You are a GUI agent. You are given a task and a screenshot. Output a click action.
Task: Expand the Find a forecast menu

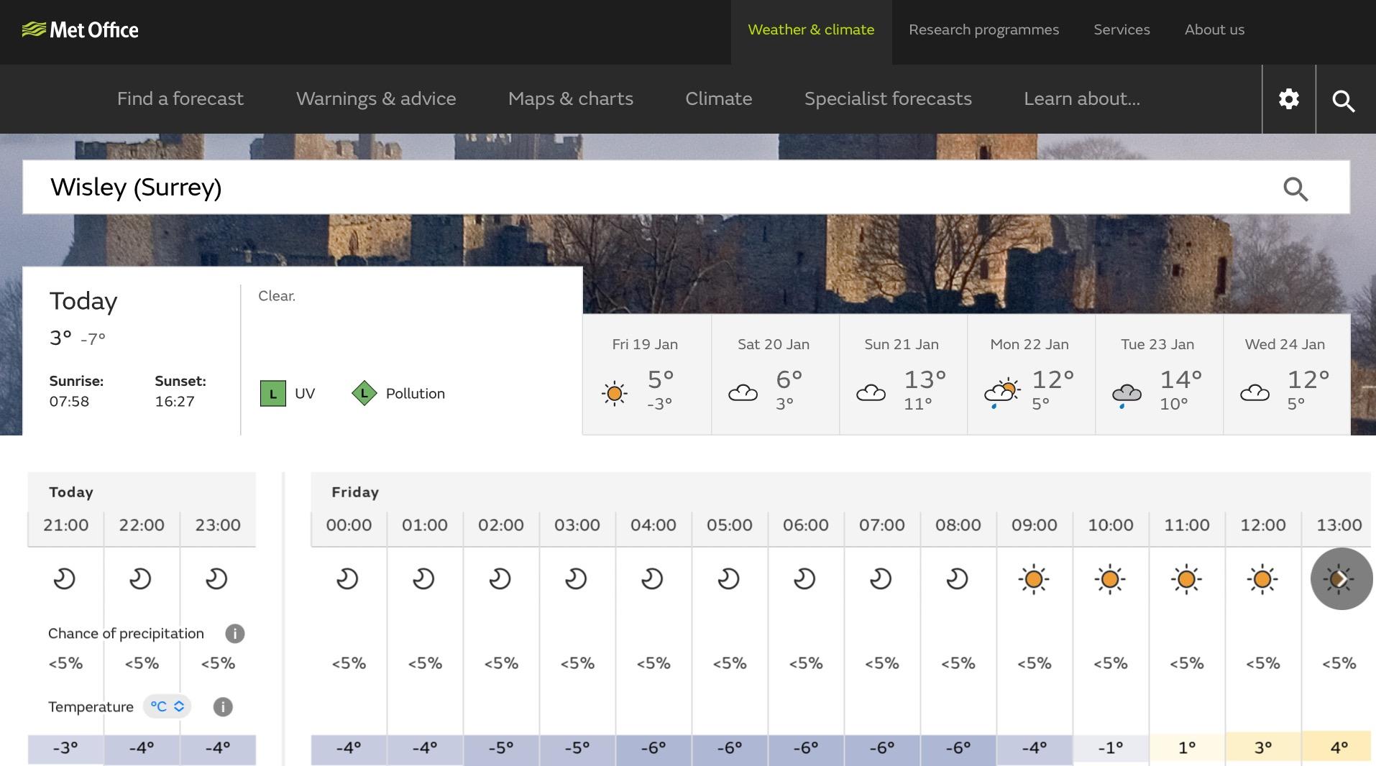click(180, 99)
